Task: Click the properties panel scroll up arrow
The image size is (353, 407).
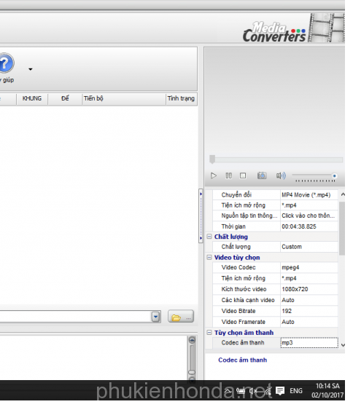Action: [343, 194]
